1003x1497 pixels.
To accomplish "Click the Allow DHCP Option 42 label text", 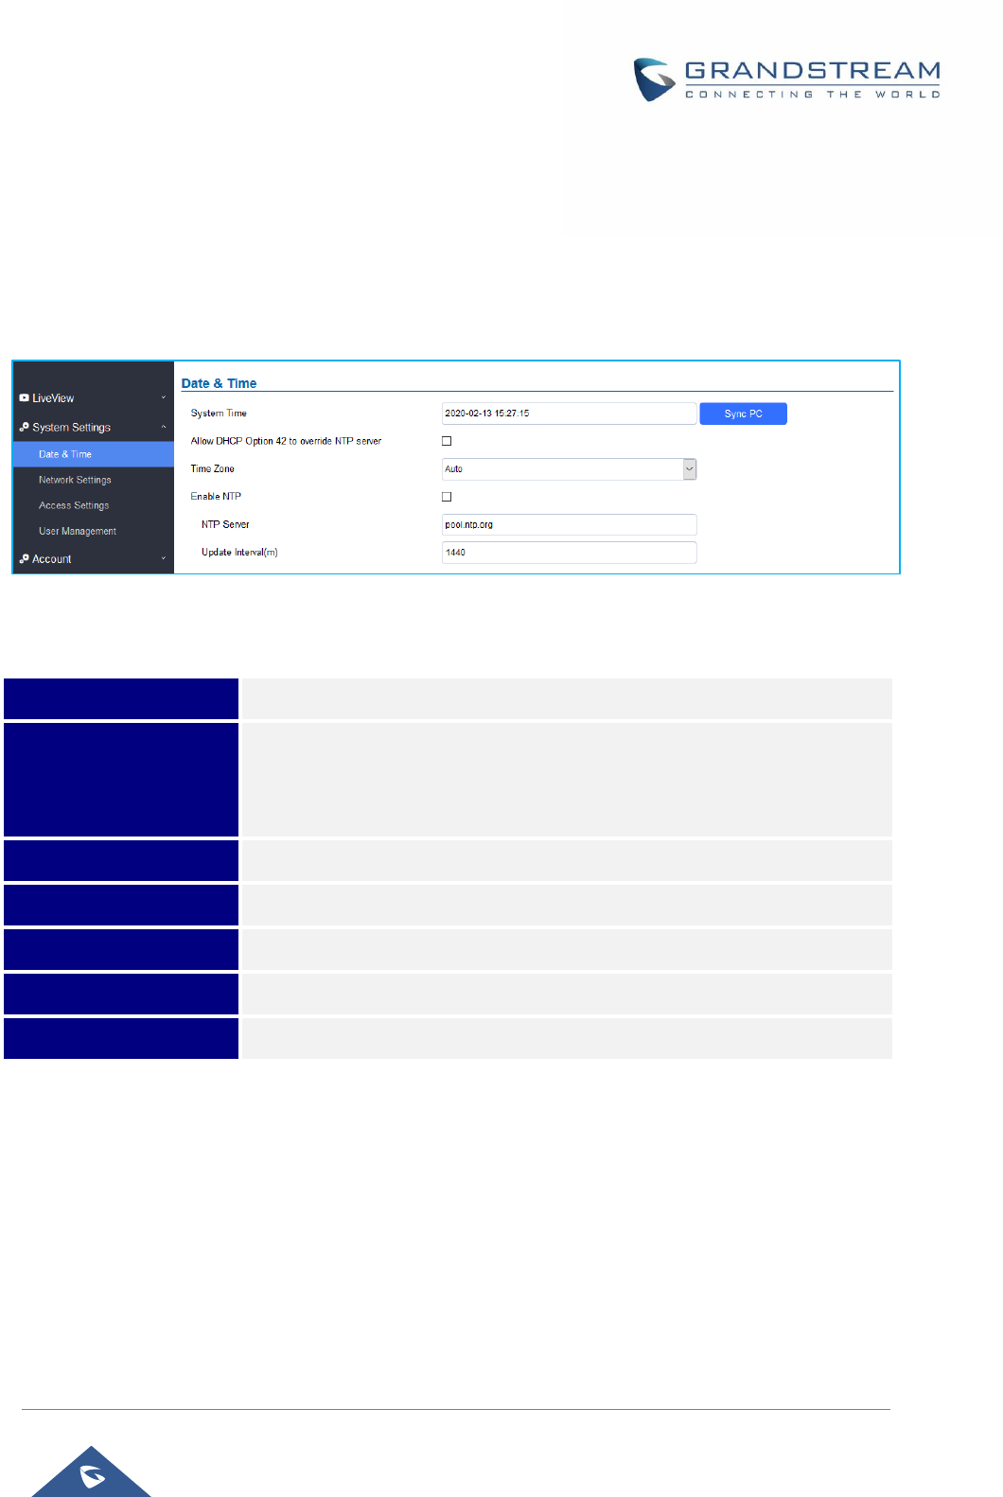I will point(286,441).
